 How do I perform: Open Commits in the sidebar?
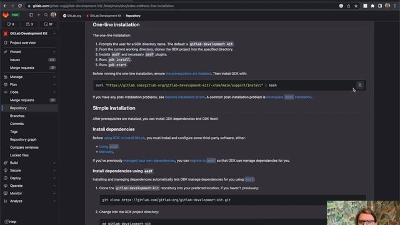click(x=30, y=124)
